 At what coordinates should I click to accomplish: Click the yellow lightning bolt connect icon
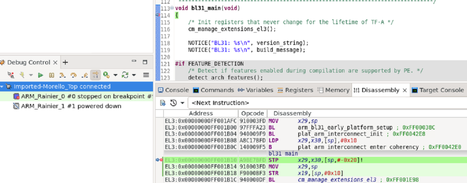click(22, 75)
